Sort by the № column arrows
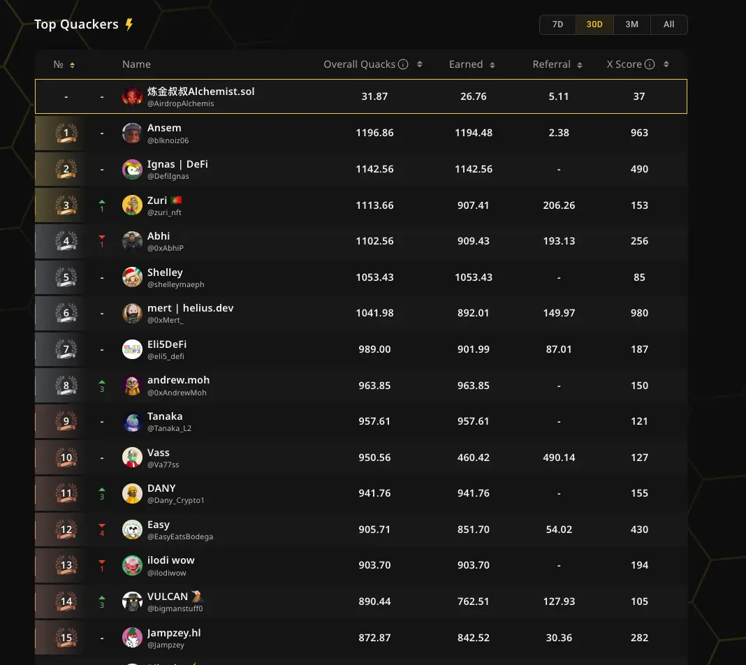746x665 pixels. pyautogui.click(x=73, y=65)
